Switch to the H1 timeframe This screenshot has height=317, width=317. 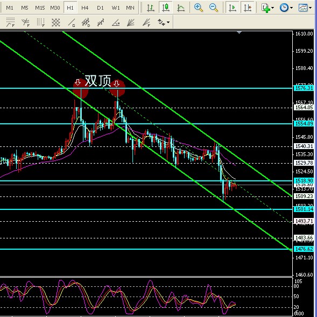pyautogui.click(x=70, y=8)
